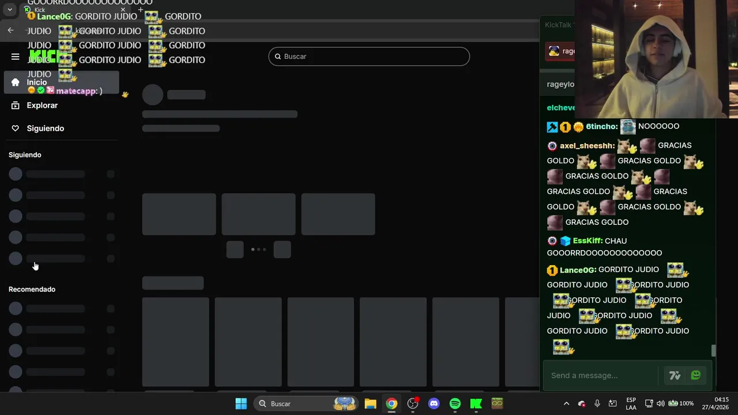This screenshot has width=738, height=415.
Task: Switch to Google Chrome in taskbar
Action: pos(391,403)
